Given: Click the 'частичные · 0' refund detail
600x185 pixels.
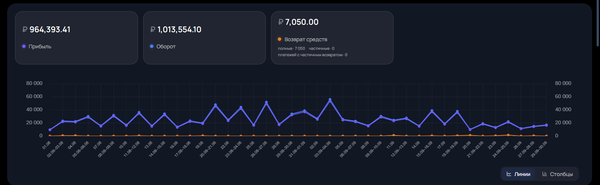Looking at the screenshot, I should click(x=321, y=49).
